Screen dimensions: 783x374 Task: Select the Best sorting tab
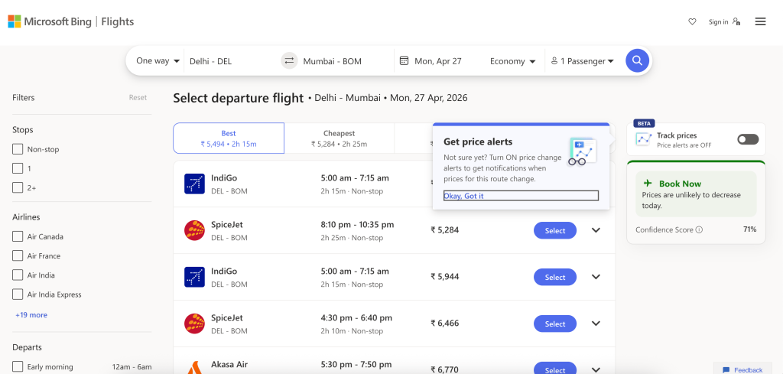229,138
